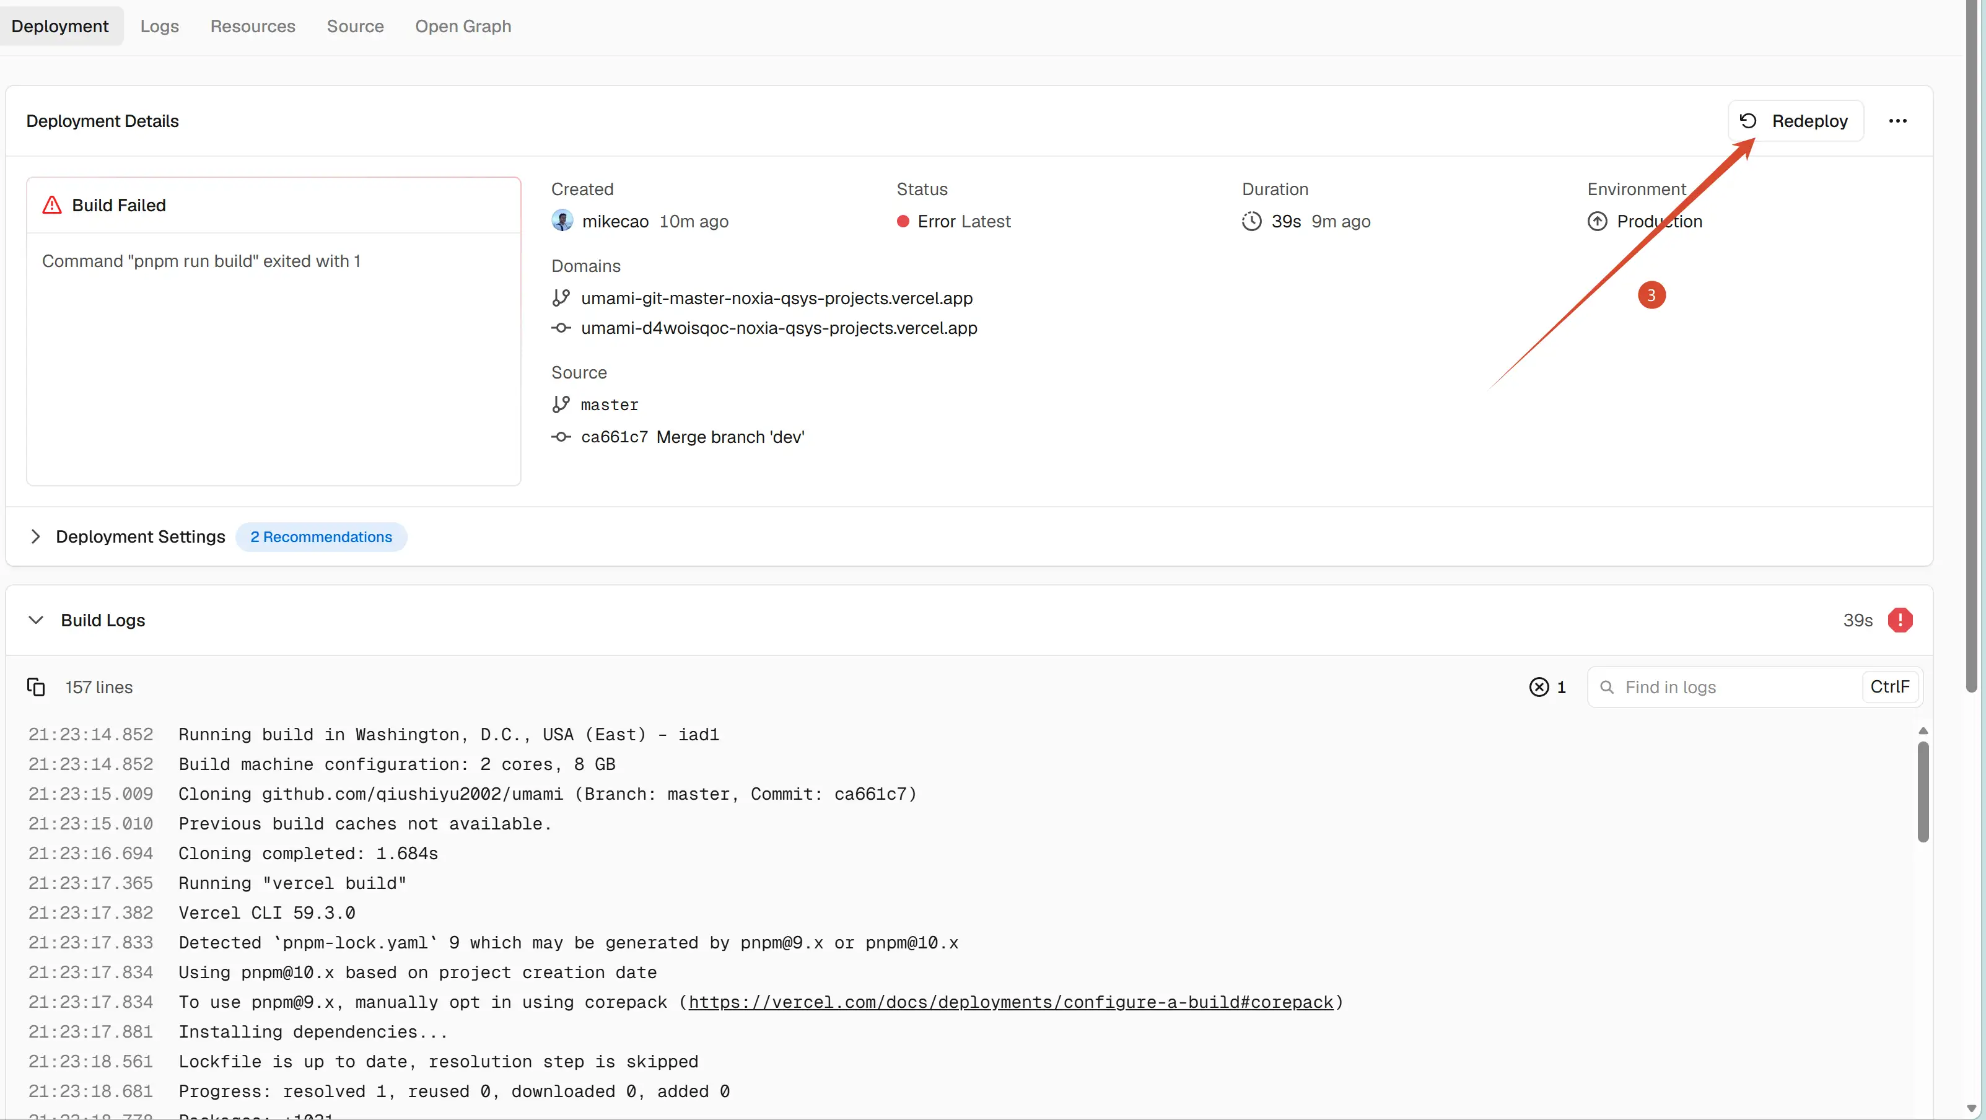Open umami-git-master-noxia-qsys-projects.vercel.app domain link
Screen dimensions: 1986x1120
pos(776,299)
